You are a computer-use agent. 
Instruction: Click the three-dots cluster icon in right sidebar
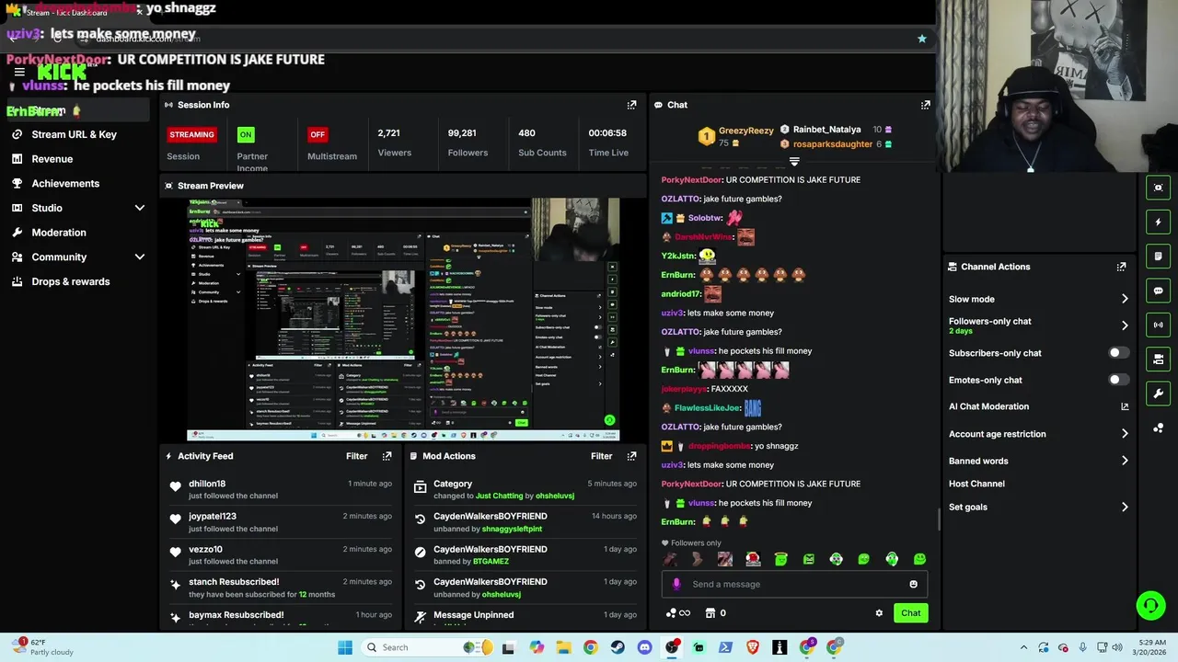pos(1158,428)
